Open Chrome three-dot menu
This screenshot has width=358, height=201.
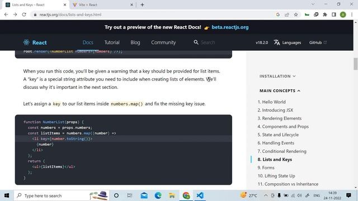pyautogui.click(x=352, y=15)
